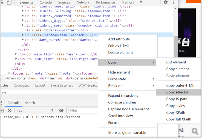Click the main_content.hero breadcrumb
Screen dimensions: 202x139
(20, 78)
